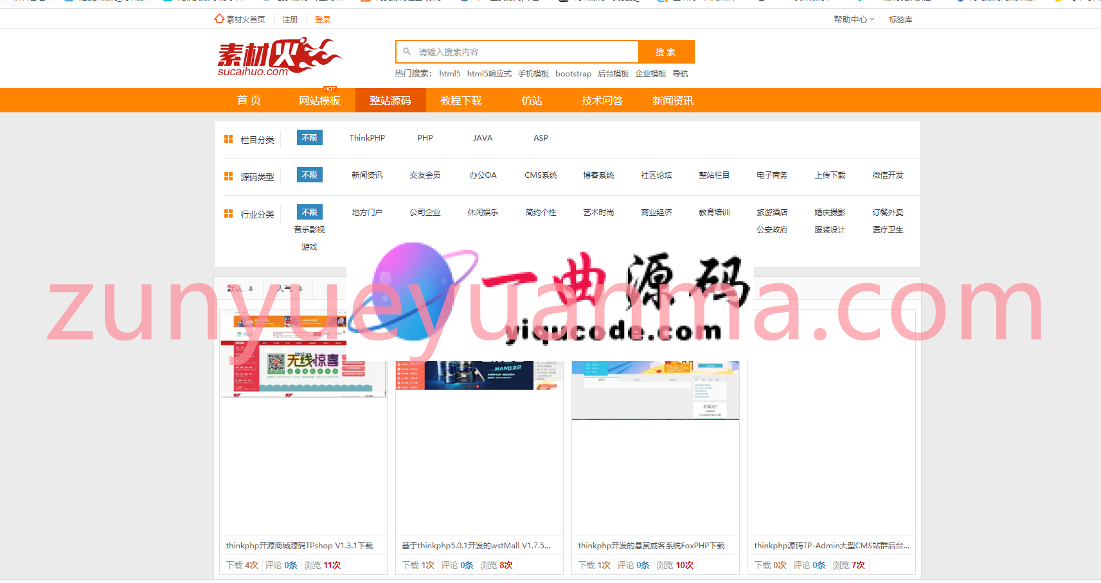Filter source type 交友会员

click(x=425, y=175)
